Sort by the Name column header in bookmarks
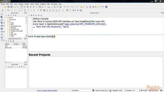This screenshot has height=92, width=164. (9, 44)
